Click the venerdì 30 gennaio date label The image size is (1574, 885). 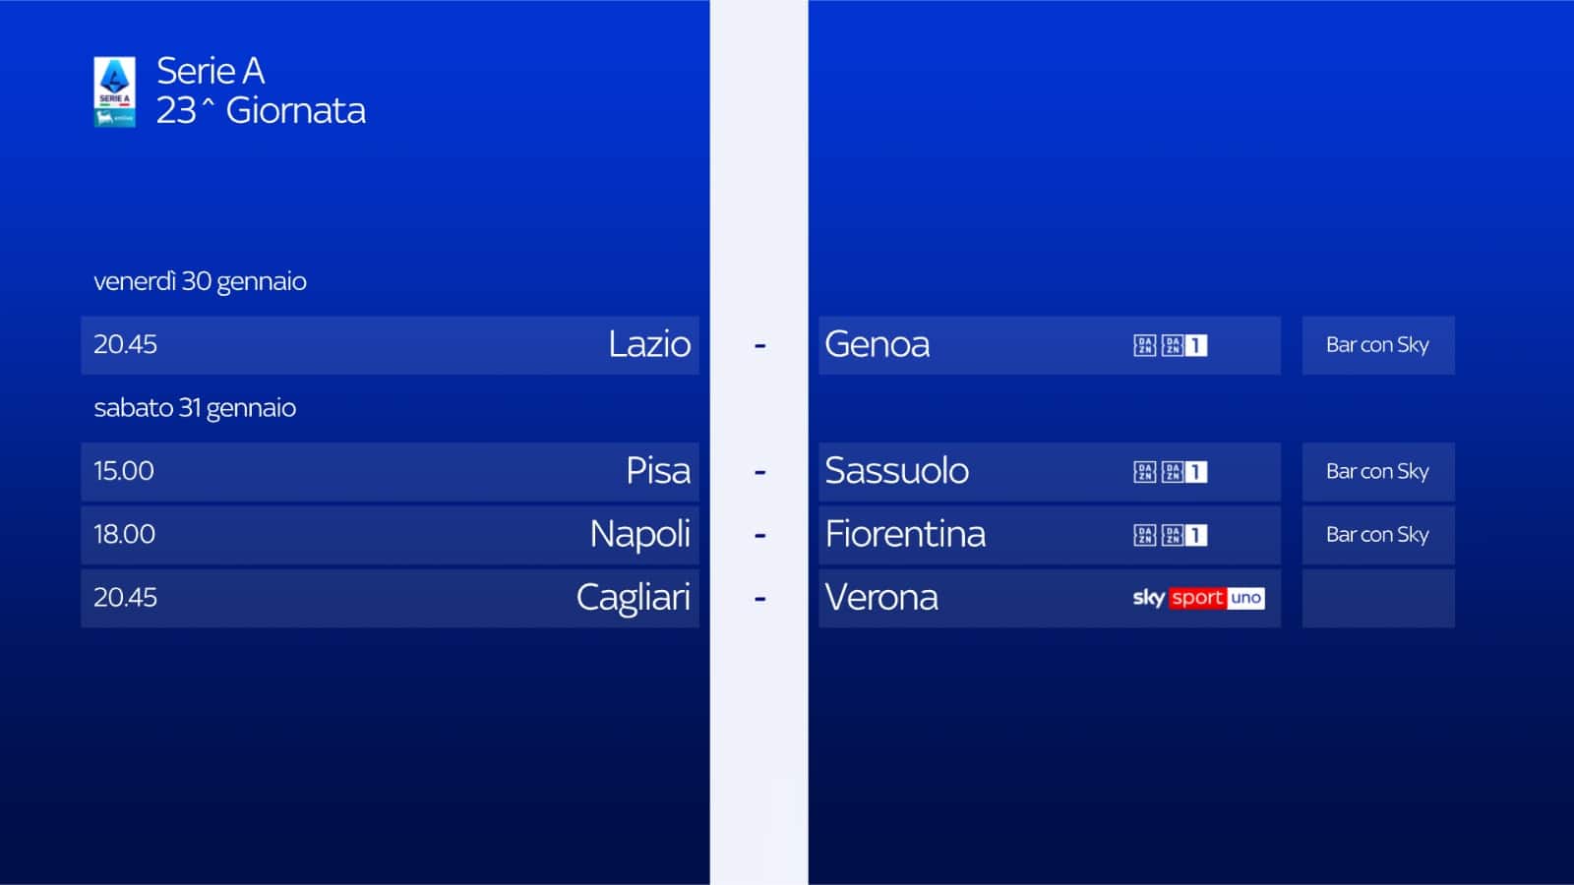(200, 282)
